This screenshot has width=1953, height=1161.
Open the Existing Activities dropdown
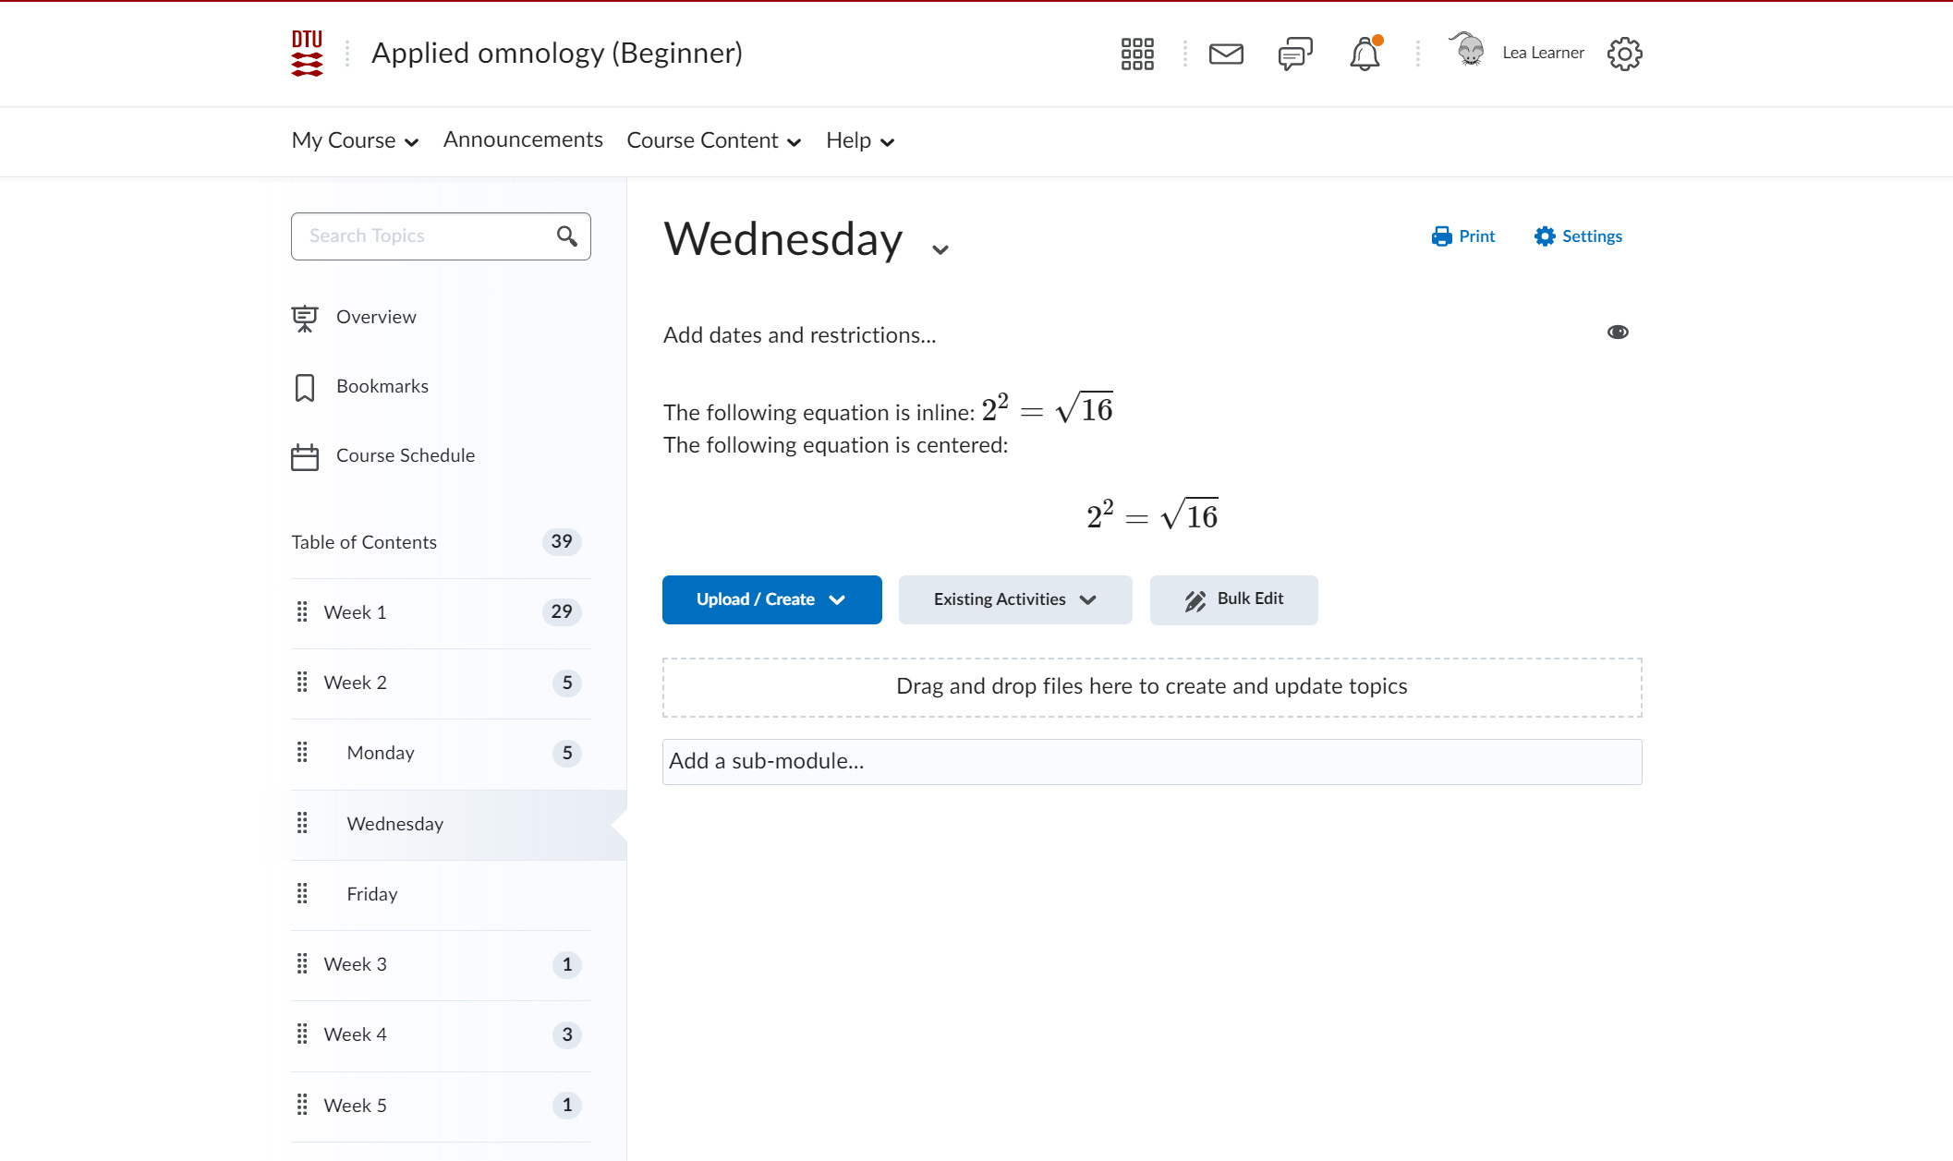point(1014,599)
